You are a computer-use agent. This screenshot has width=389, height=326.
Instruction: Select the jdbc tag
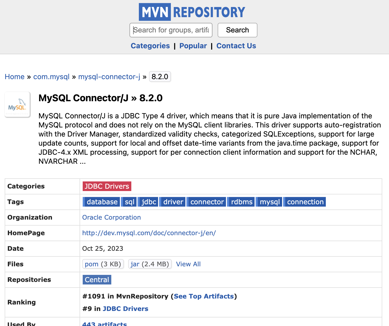tap(148, 202)
